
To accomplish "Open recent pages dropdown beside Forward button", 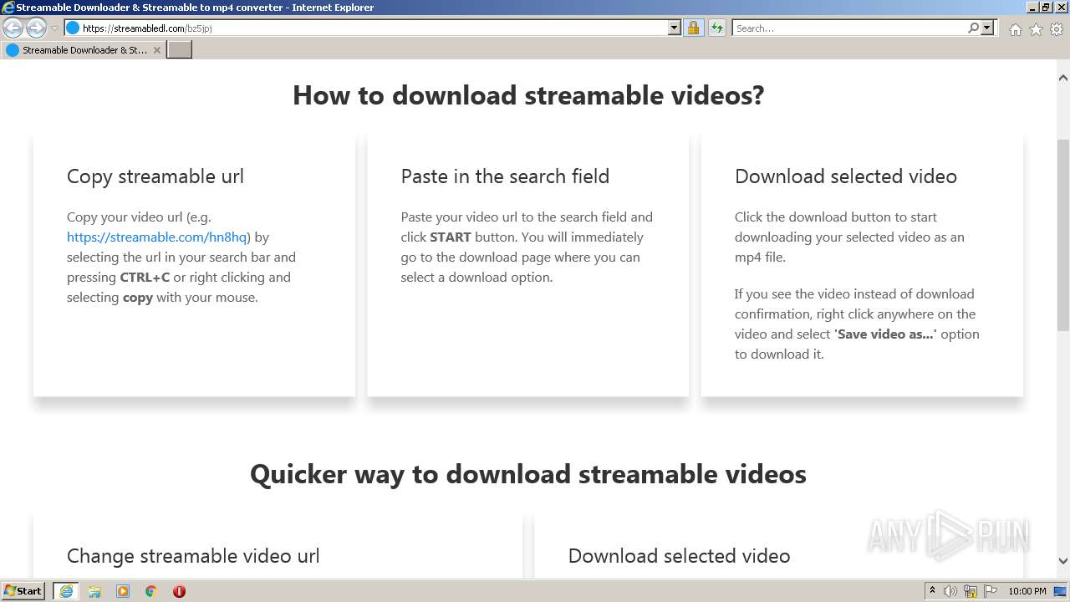I will click(x=54, y=28).
